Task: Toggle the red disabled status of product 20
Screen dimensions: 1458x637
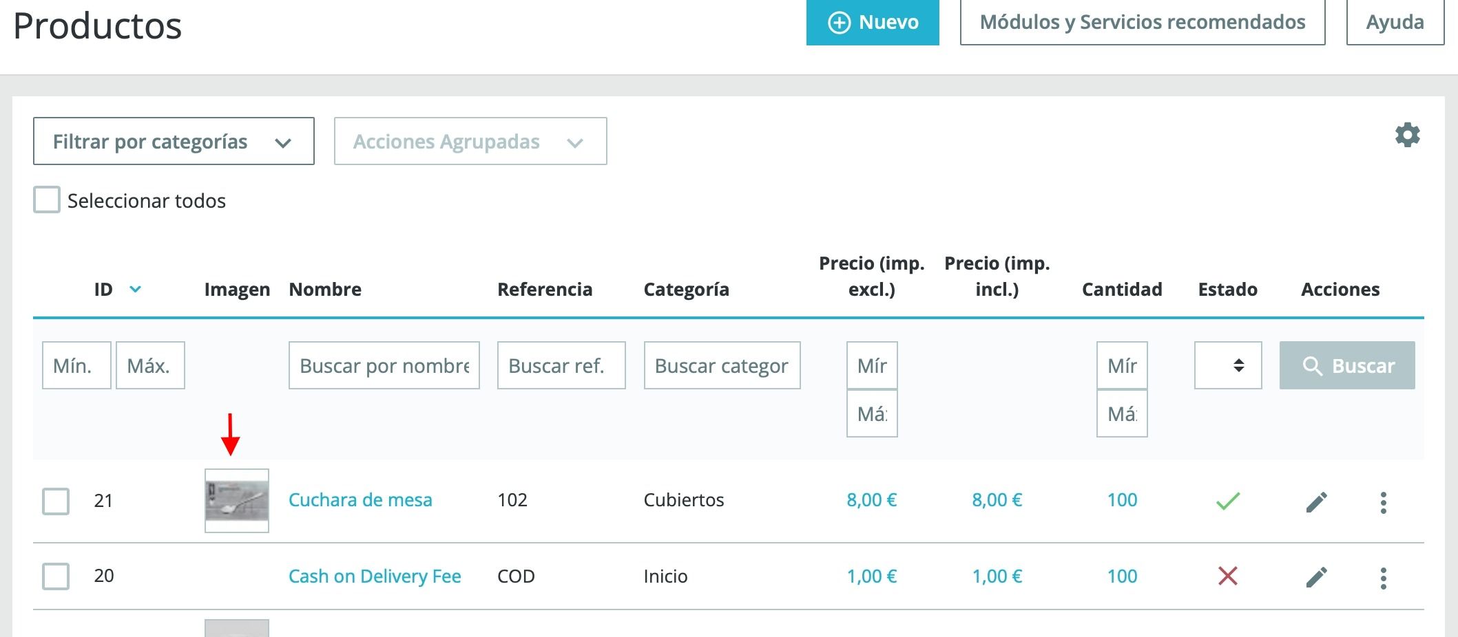Action: coord(1227,576)
